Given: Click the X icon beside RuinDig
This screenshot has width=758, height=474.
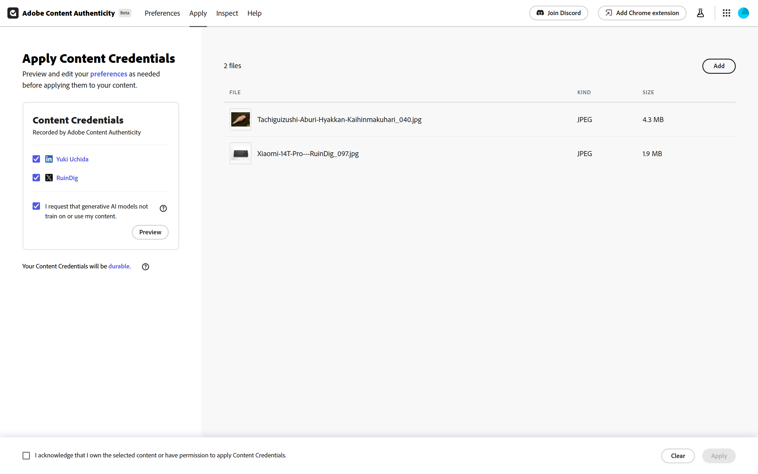Looking at the screenshot, I should click(49, 178).
